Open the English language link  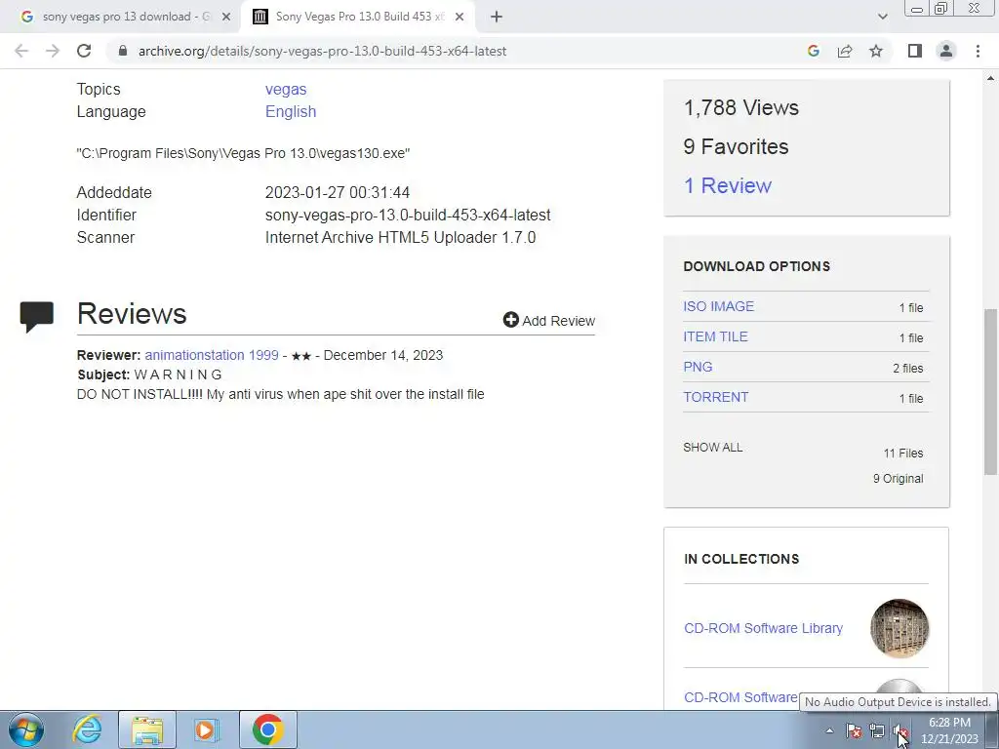[291, 111]
